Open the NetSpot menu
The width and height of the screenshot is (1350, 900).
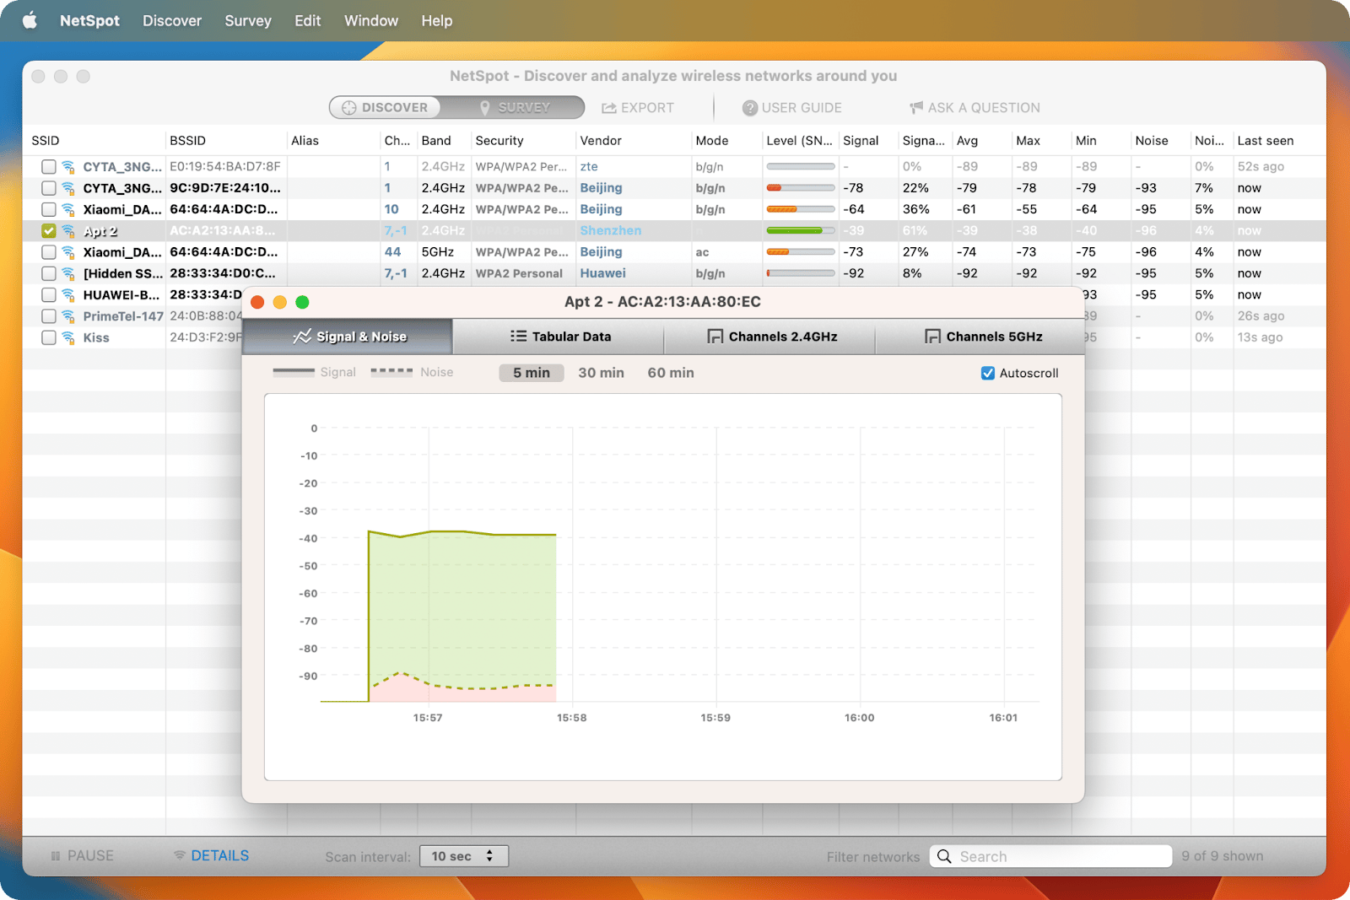tap(89, 20)
